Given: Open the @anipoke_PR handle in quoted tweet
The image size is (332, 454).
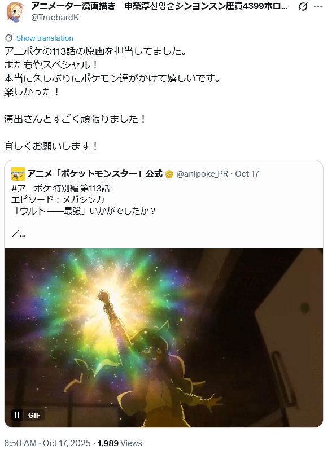Looking at the screenshot, I should 202,174.
